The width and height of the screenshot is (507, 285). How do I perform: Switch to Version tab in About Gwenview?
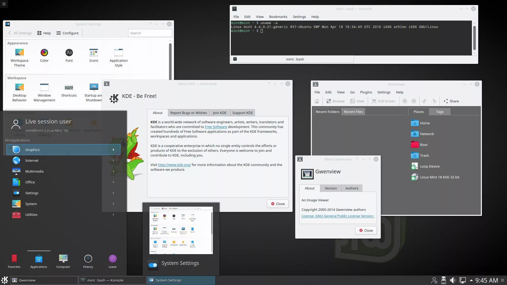pyautogui.click(x=331, y=188)
